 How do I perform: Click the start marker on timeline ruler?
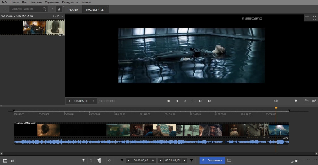(14, 110)
